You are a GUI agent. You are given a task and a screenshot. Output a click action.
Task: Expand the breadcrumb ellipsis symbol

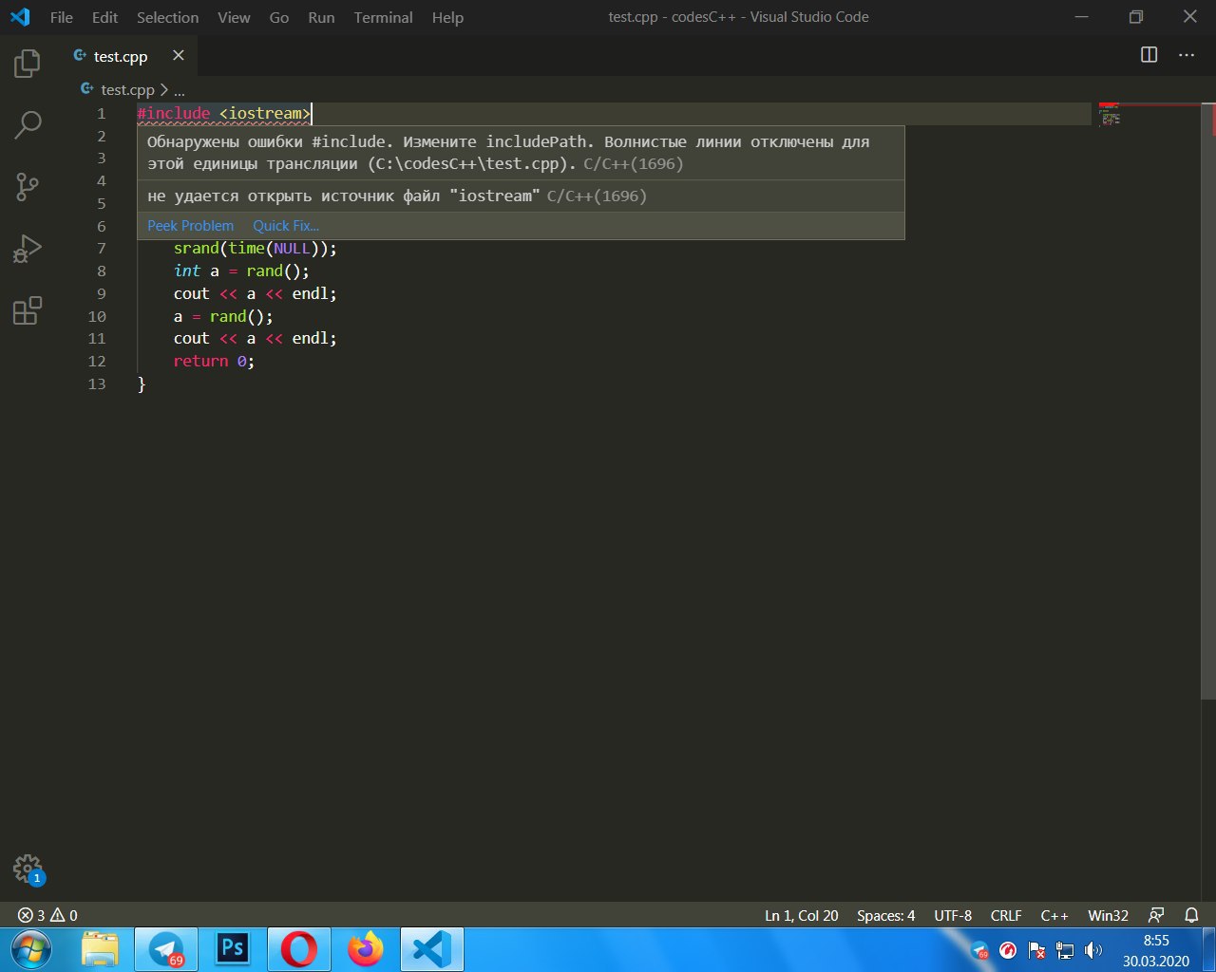(x=180, y=90)
